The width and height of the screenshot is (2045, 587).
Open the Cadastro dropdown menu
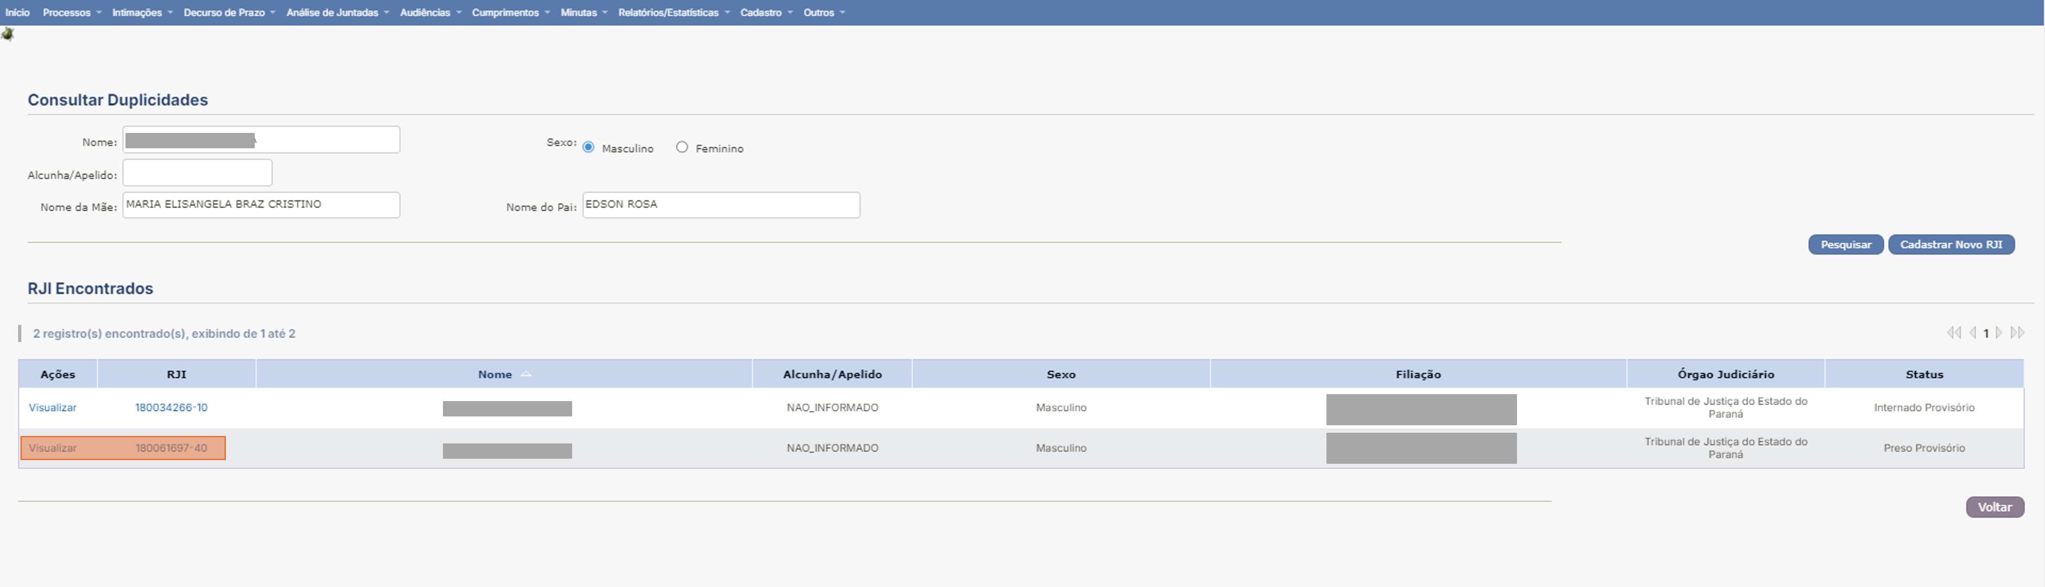click(x=766, y=13)
